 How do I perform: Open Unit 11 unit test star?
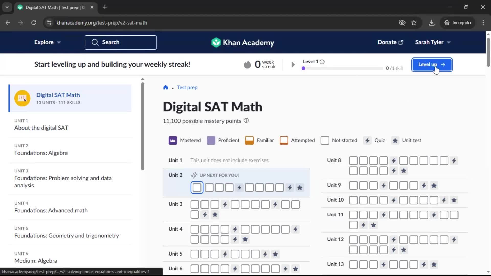pyautogui.click(x=374, y=225)
